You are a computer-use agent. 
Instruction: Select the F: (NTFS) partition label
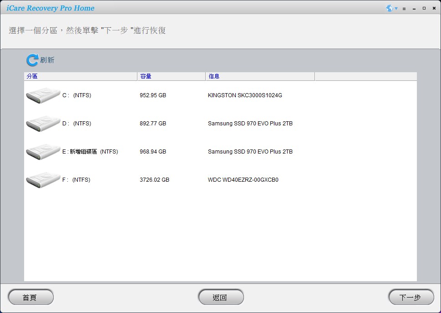click(x=76, y=180)
